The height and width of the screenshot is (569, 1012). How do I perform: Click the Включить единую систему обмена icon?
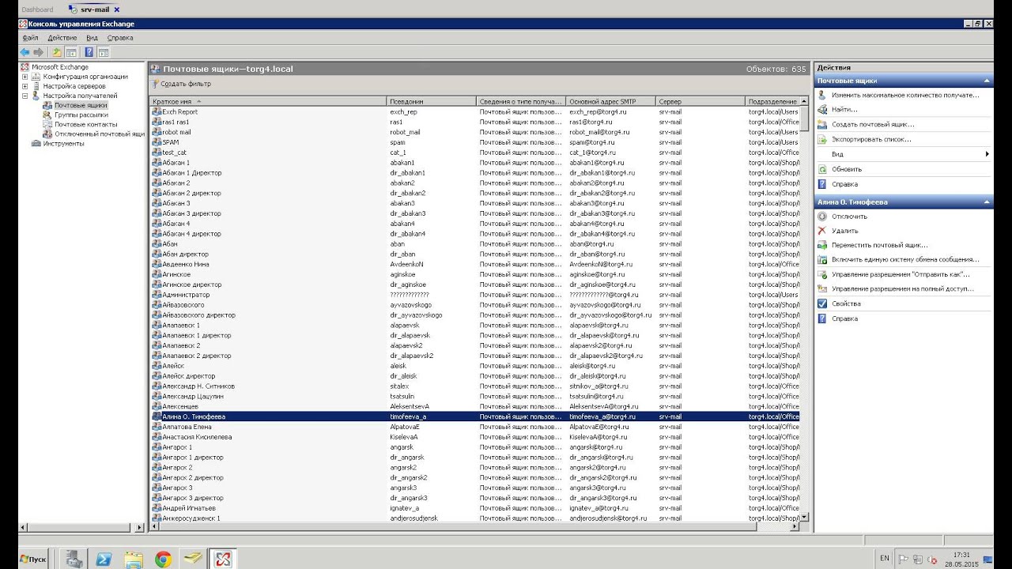822,259
